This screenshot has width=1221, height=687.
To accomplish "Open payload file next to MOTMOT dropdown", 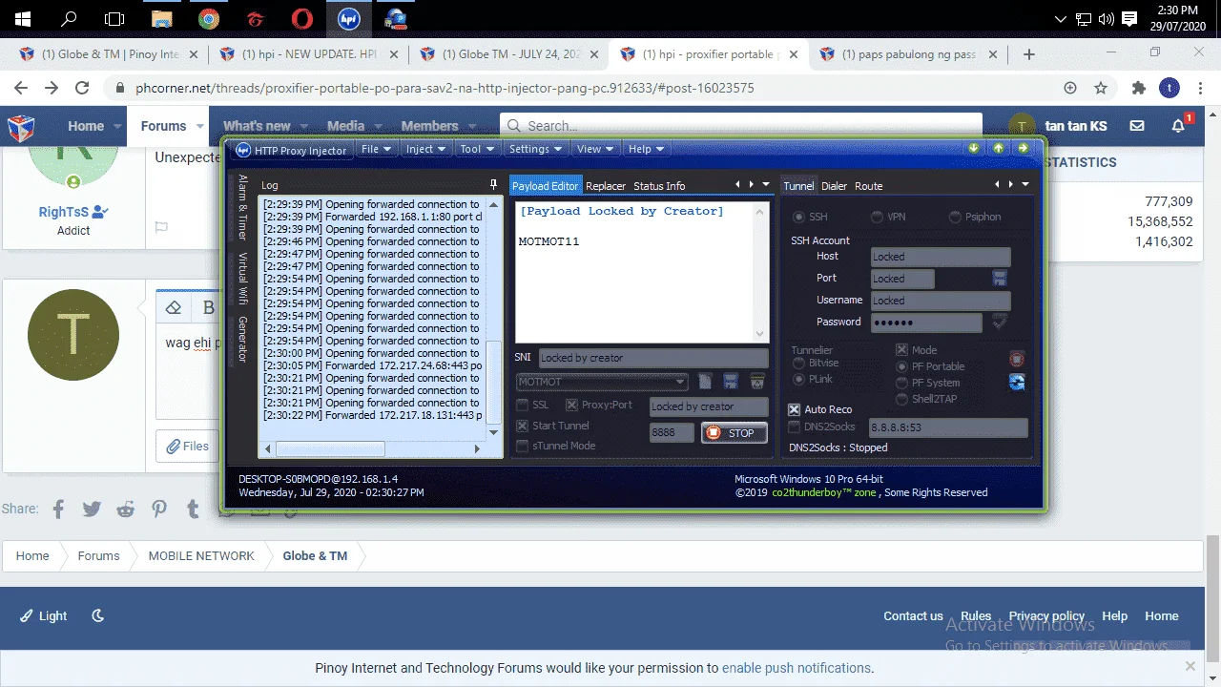I will pos(705,382).
